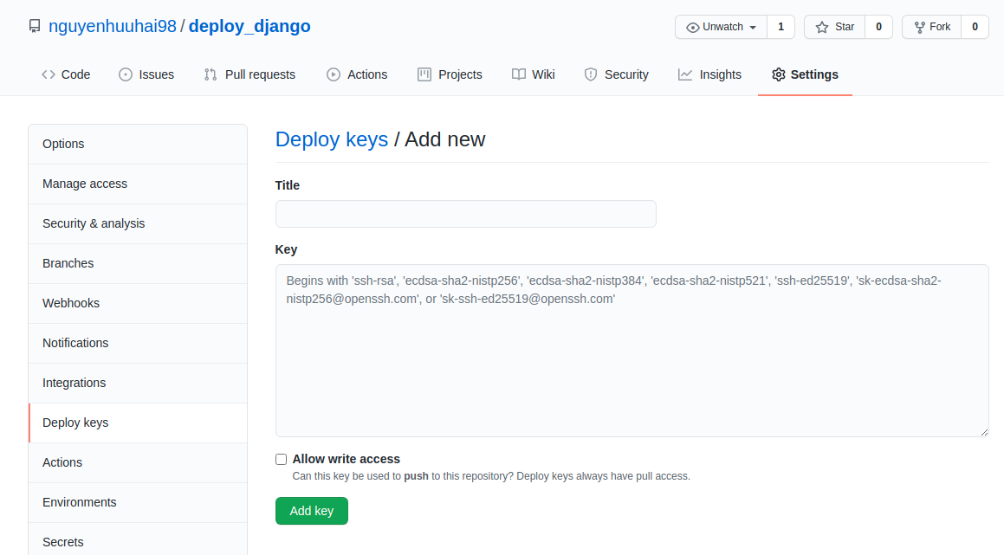Click the repository book icon beside nguyenhuuhai98
Image resolution: width=1004 pixels, height=555 pixels.
pyautogui.click(x=35, y=27)
